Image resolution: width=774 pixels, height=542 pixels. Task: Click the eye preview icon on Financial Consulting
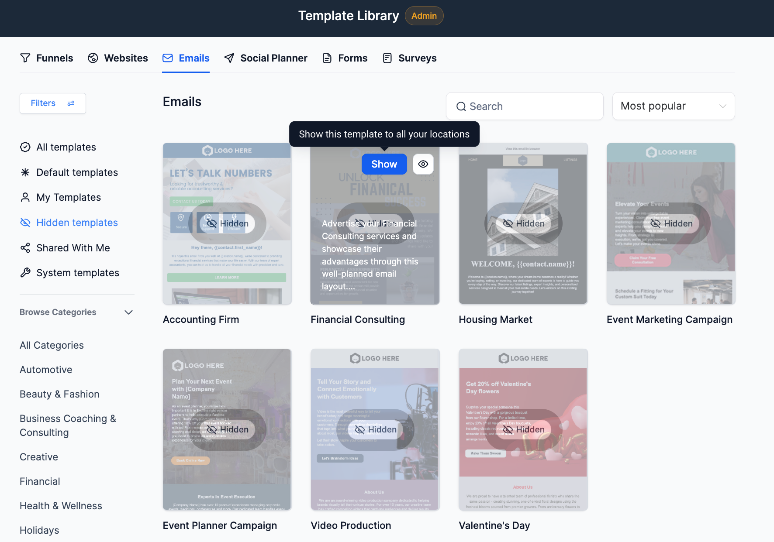pyautogui.click(x=423, y=164)
